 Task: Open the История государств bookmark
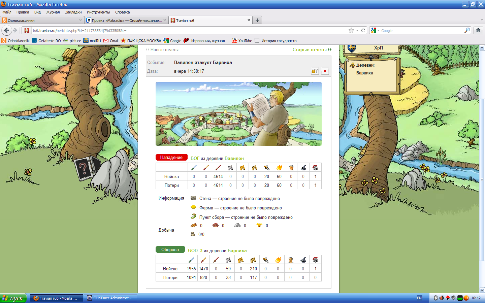pos(277,40)
